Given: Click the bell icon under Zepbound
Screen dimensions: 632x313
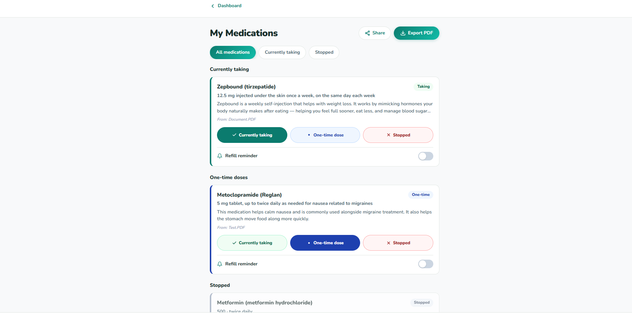Looking at the screenshot, I should [x=220, y=156].
